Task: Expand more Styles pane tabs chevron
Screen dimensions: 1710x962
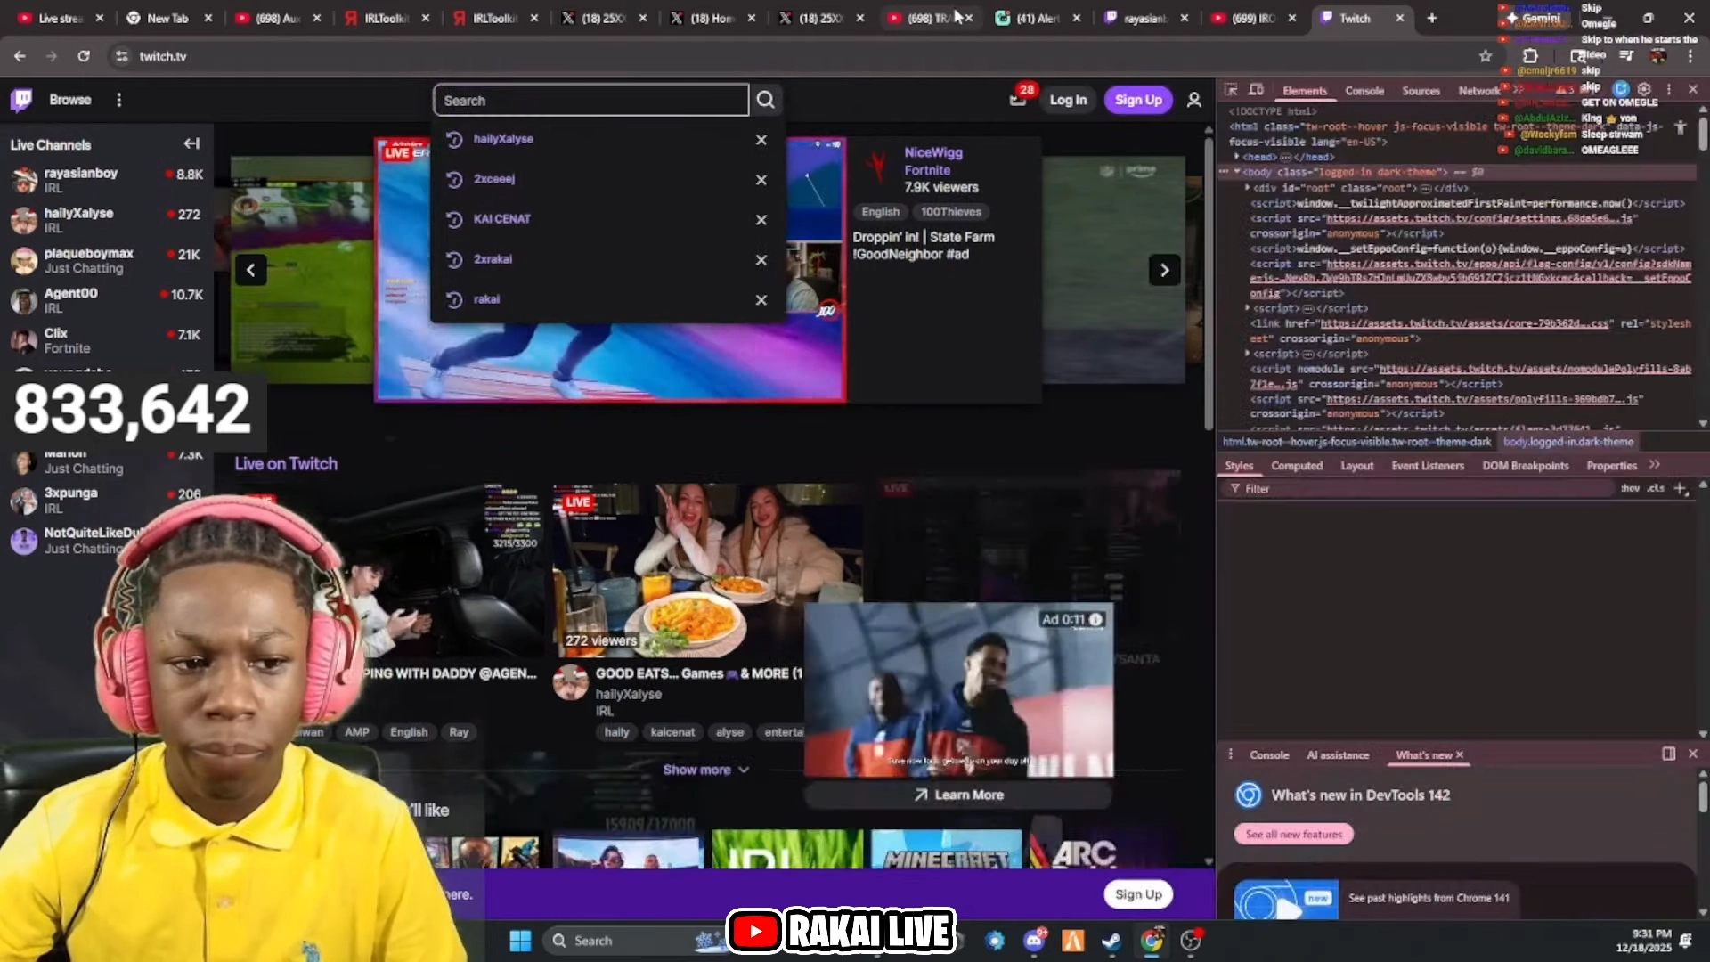Action: tap(1655, 465)
